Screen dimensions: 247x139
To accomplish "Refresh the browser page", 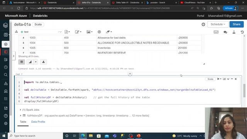I will coord(19,8).
